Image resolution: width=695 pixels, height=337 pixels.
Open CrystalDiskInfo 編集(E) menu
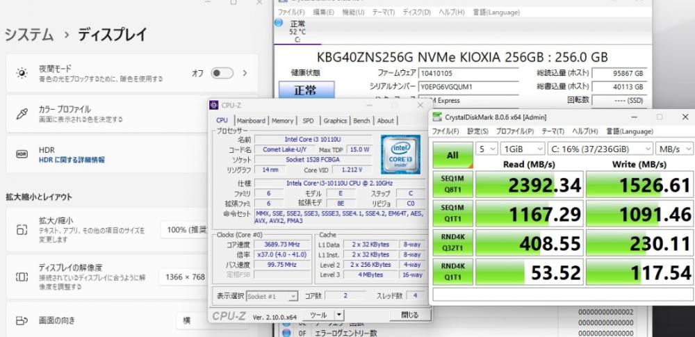324,13
